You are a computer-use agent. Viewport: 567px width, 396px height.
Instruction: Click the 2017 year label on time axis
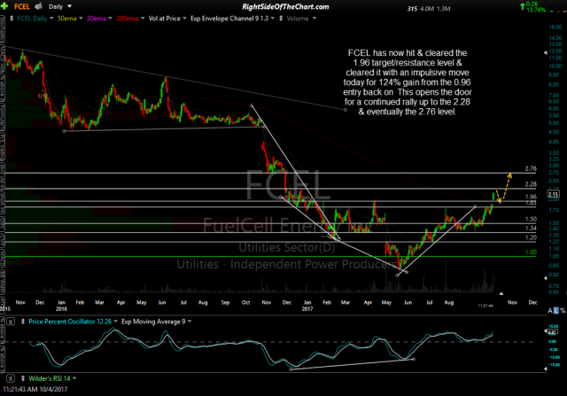click(x=307, y=309)
